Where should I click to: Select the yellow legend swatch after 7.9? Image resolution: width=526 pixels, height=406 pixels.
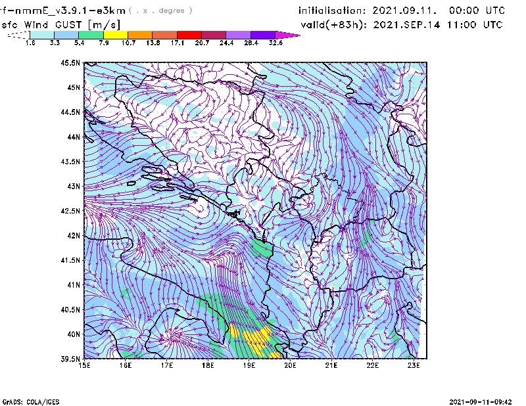point(116,35)
